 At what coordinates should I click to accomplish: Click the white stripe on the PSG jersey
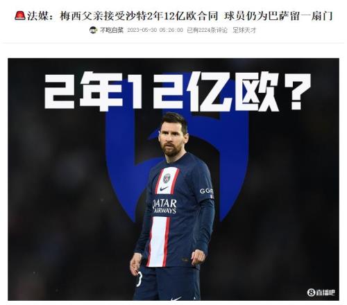[x=158, y=241]
